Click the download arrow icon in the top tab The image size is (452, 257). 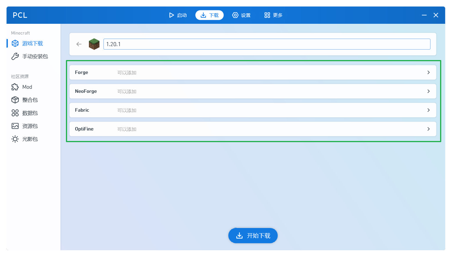[203, 15]
